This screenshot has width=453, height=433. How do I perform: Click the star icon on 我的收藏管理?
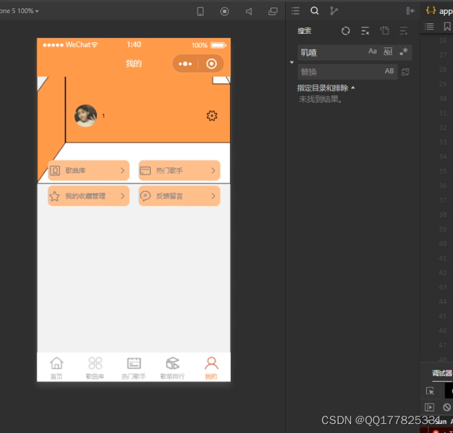click(x=54, y=196)
